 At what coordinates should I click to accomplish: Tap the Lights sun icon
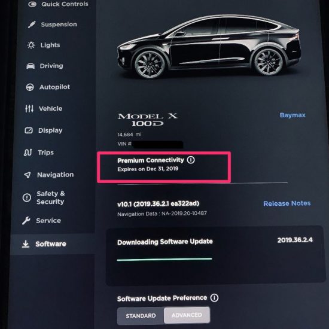coord(31,45)
